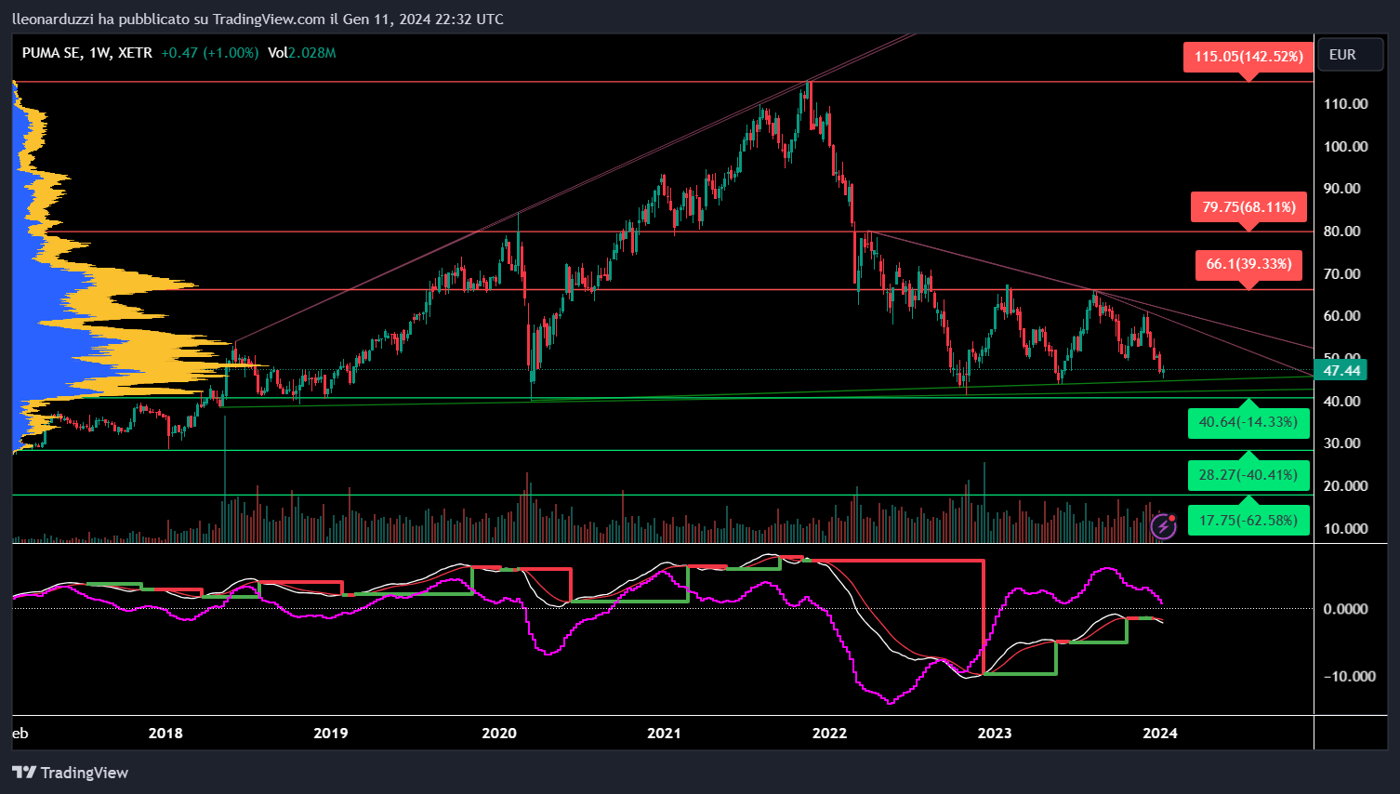Image resolution: width=1400 pixels, height=794 pixels.
Task: Click the 2024 label on time axis
Action: (1160, 734)
